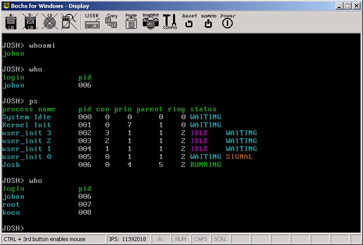Click the Copy toolbar icon

click(111, 21)
